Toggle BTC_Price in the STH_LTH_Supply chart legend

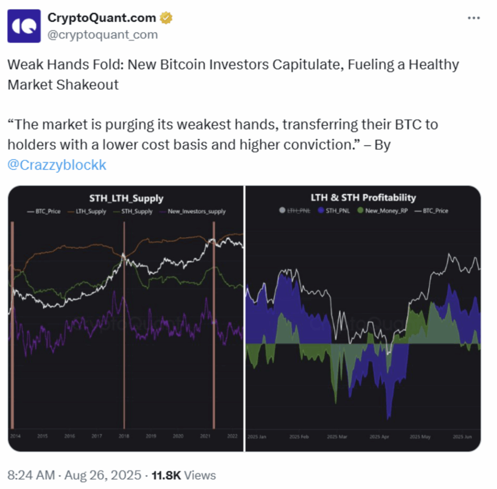(x=44, y=211)
